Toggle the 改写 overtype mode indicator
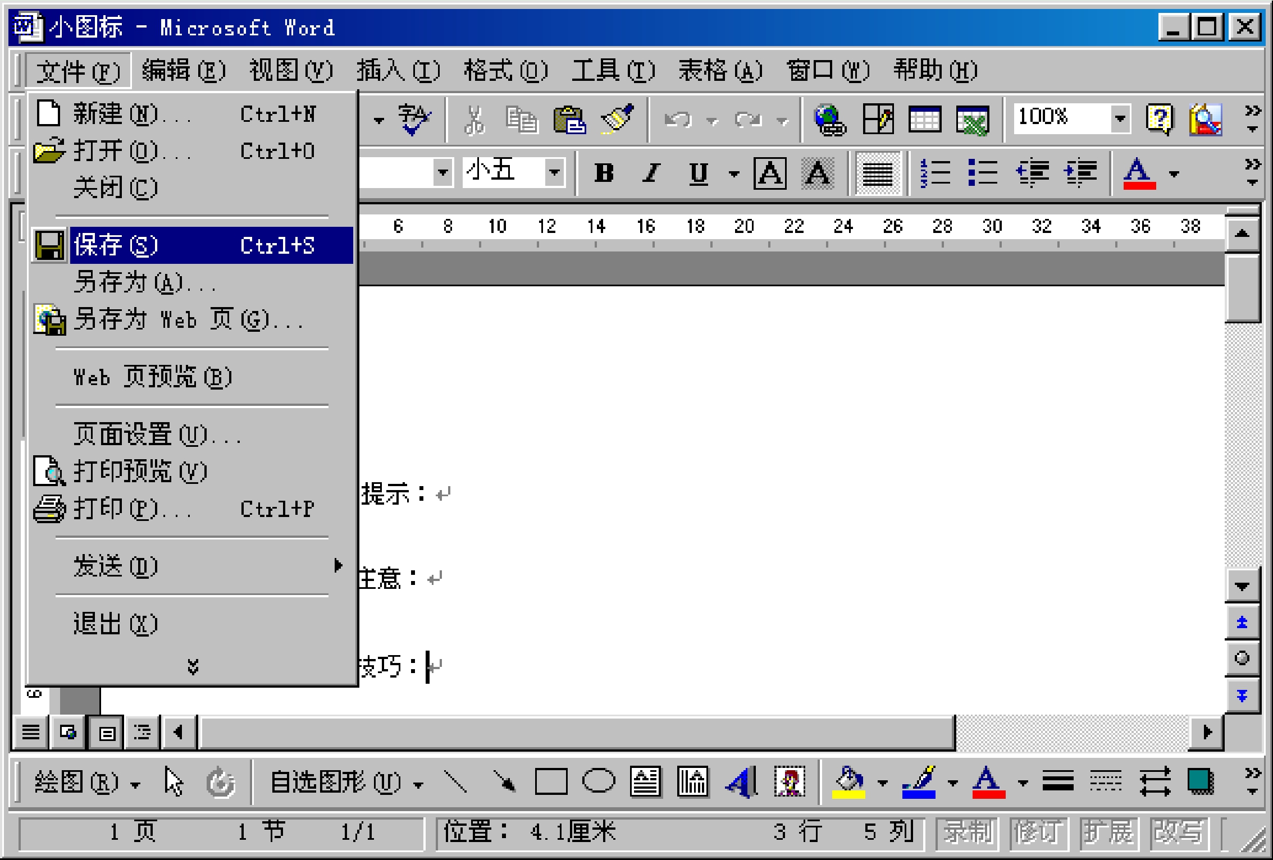Viewport: 1273px width, 860px height. [1178, 832]
